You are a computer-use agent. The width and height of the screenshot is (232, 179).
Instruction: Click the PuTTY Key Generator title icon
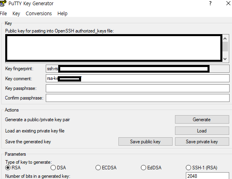[x=3, y=3]
